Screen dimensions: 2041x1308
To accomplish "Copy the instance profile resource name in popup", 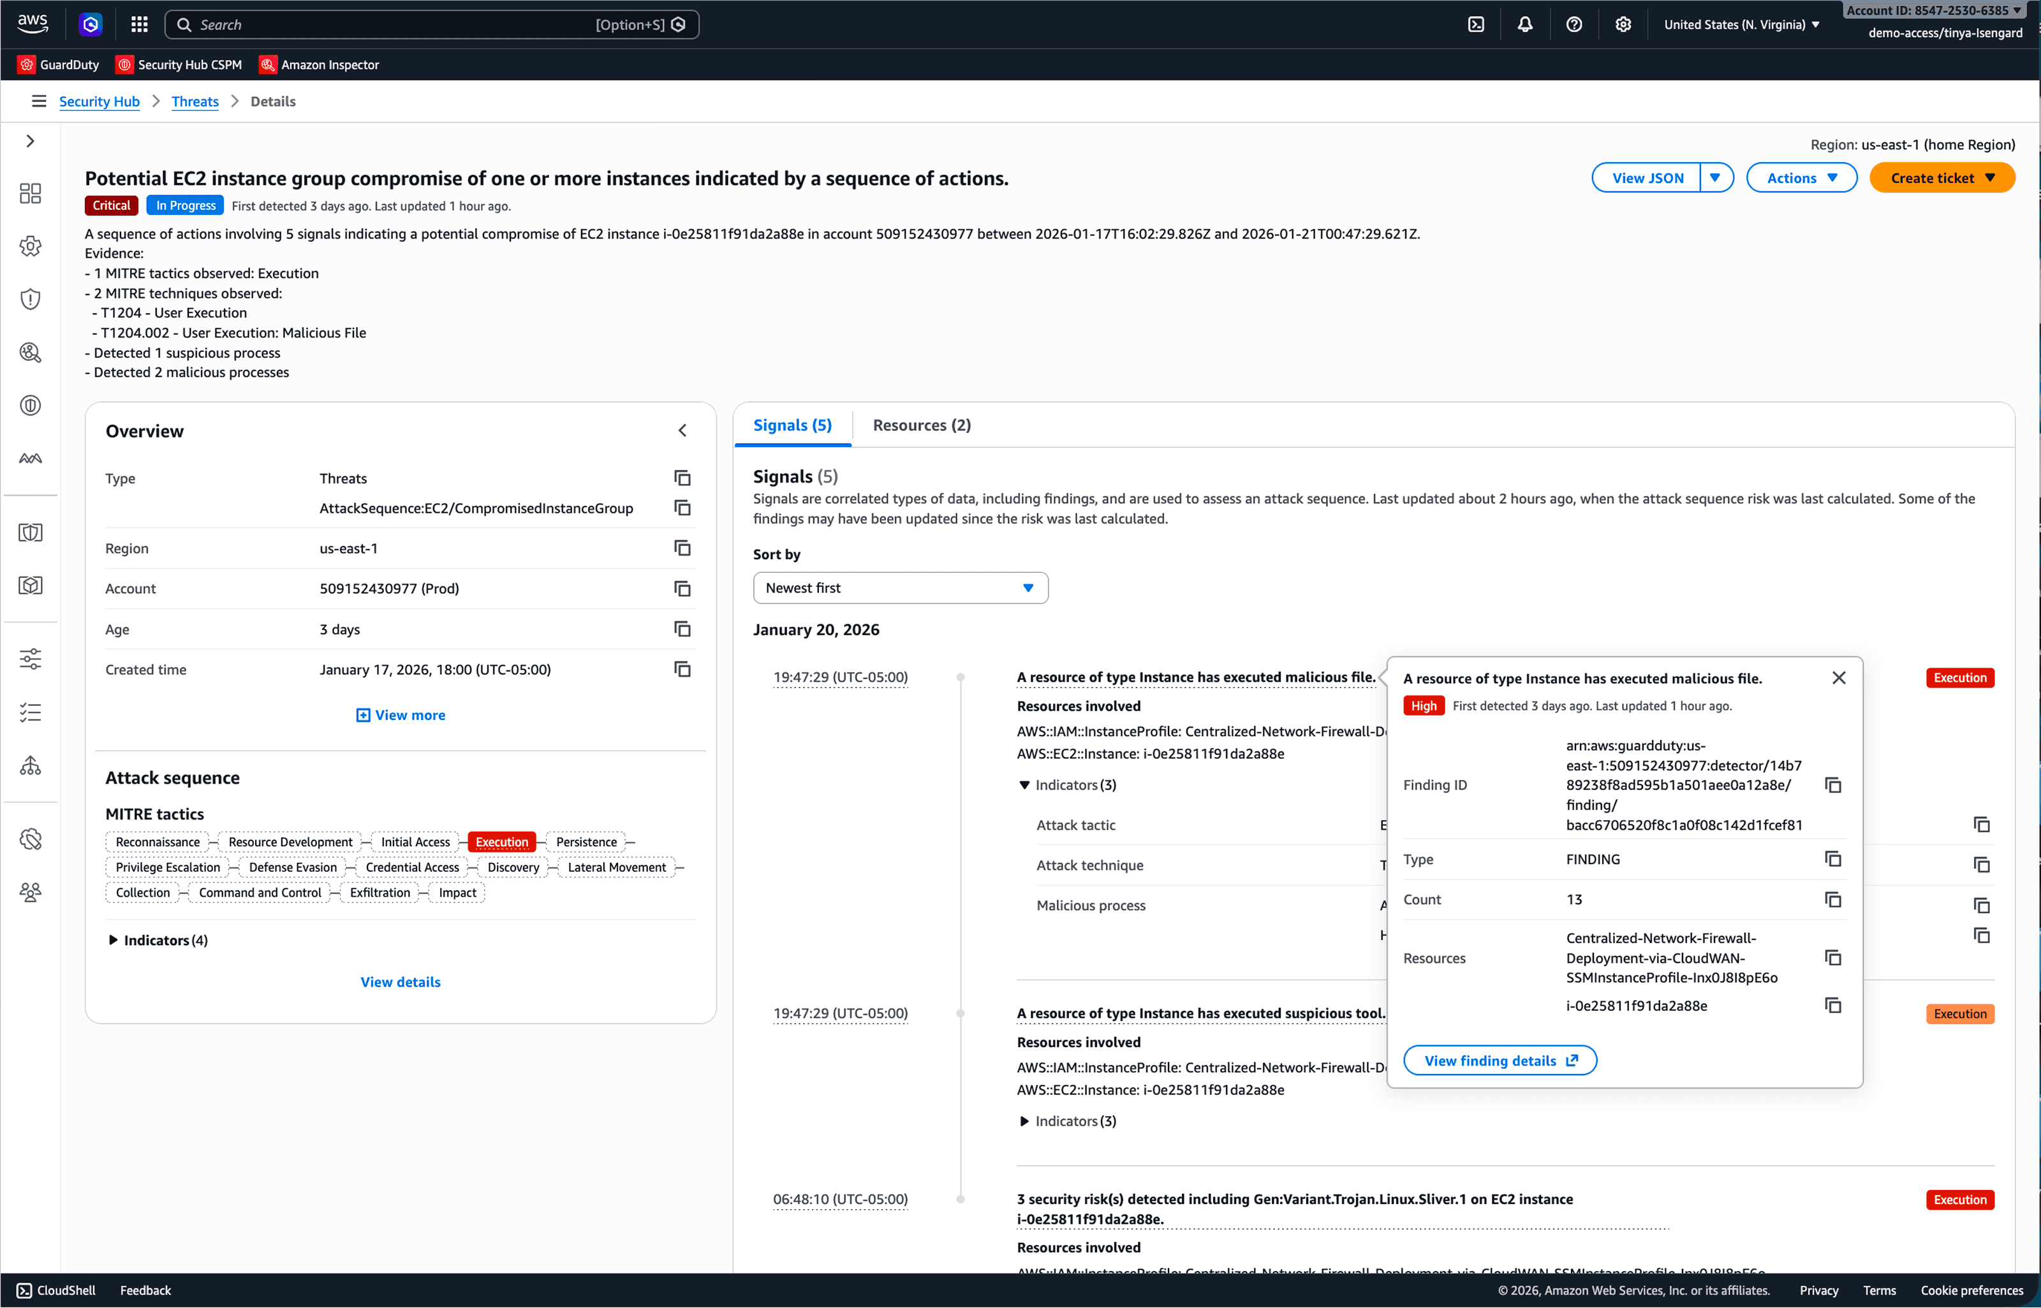I will (x=1833, y=958).
